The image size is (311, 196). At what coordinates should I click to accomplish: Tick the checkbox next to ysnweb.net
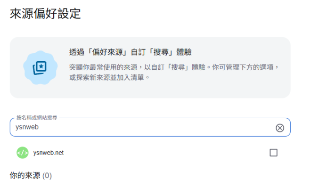coord(273,153)
